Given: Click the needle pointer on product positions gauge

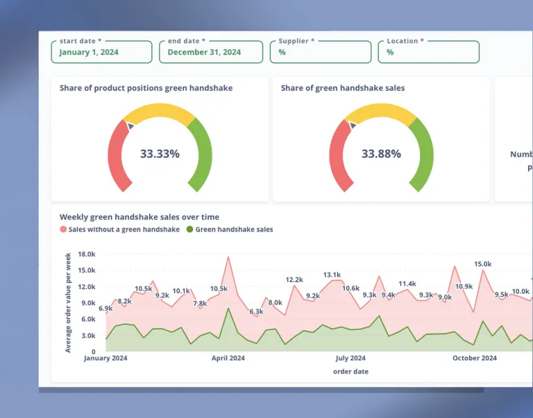Looking at the screenshot, I should click(x=130, y=124).
